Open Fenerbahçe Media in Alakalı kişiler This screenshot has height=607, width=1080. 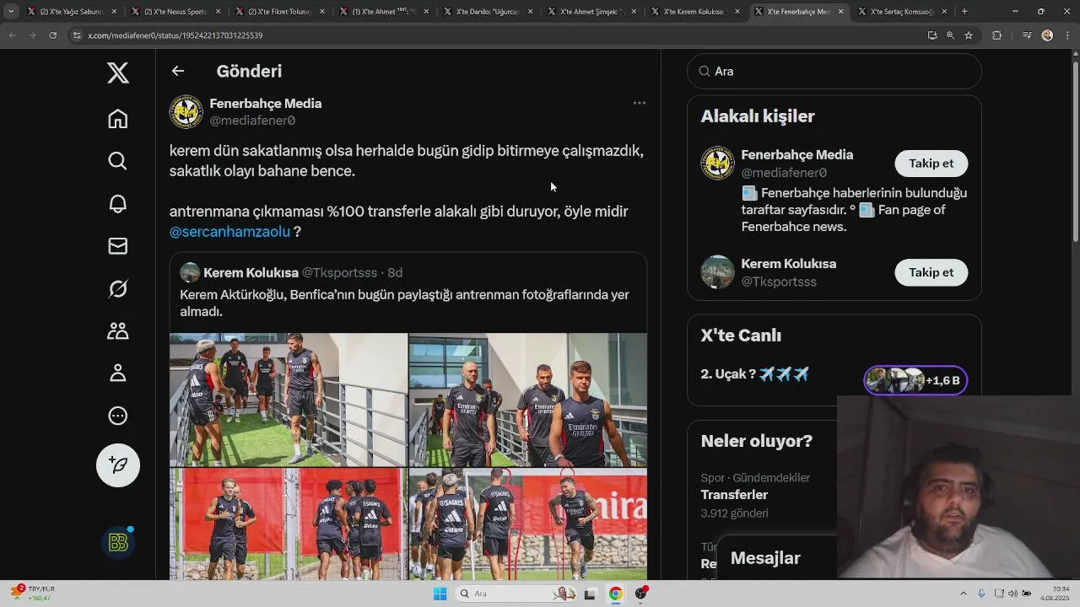(797, 155)
